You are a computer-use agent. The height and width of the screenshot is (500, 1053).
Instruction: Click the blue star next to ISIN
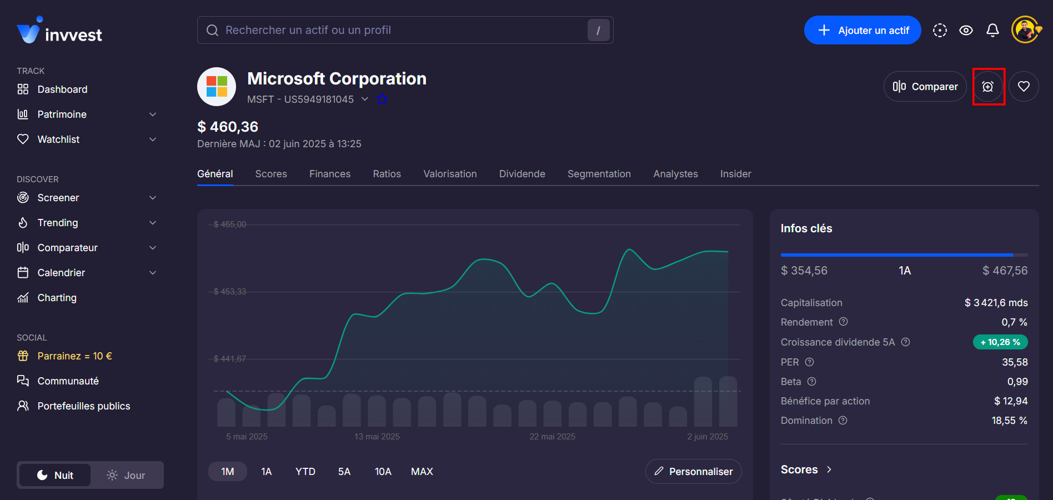pos(382,99)
